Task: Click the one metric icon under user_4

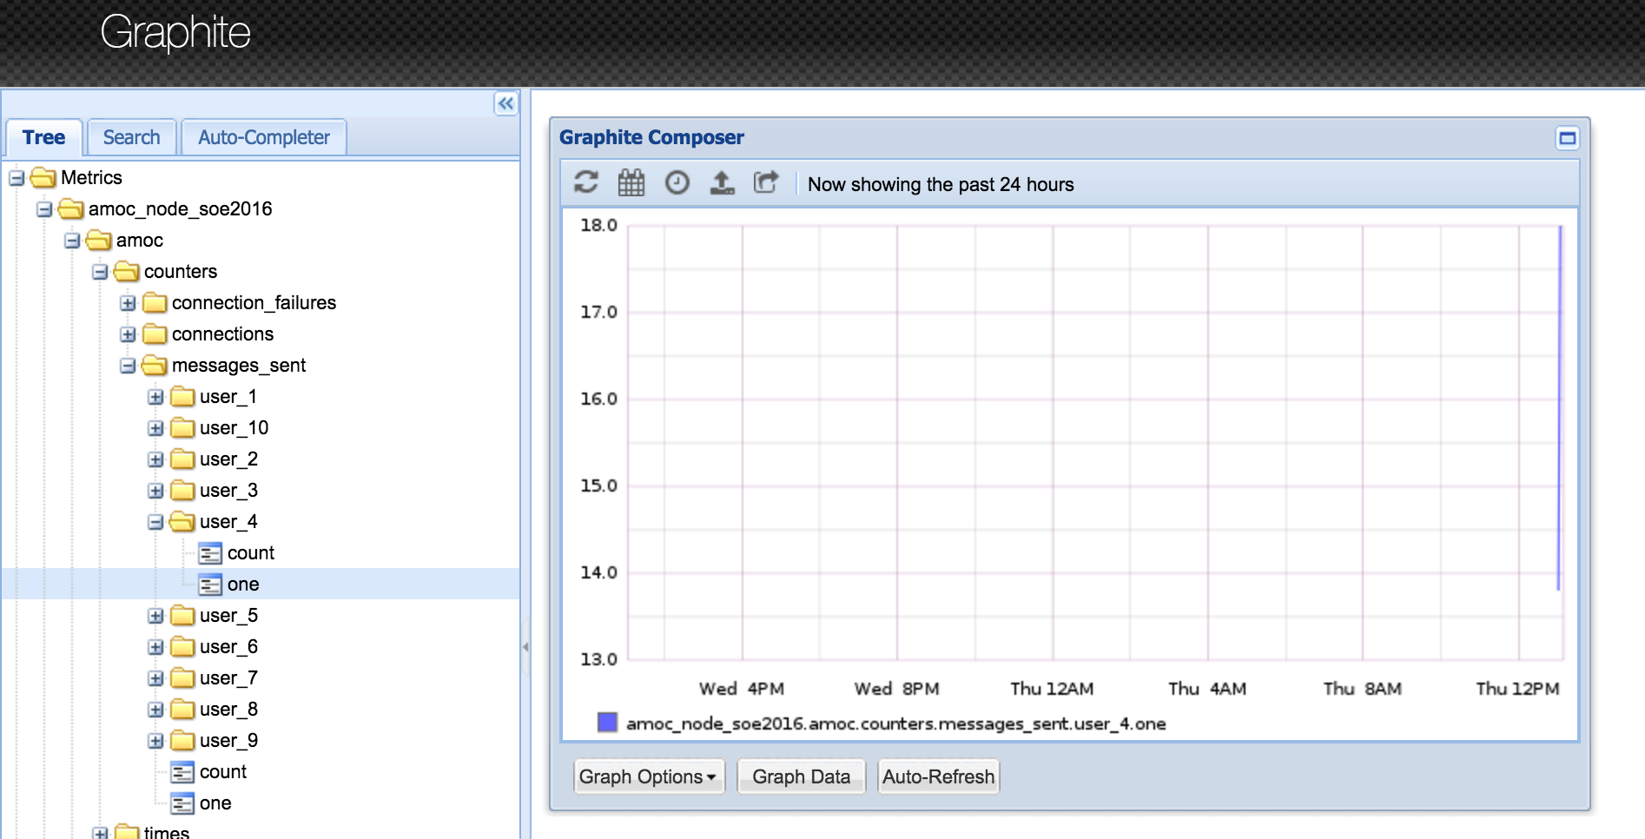Action: (209, 585)
